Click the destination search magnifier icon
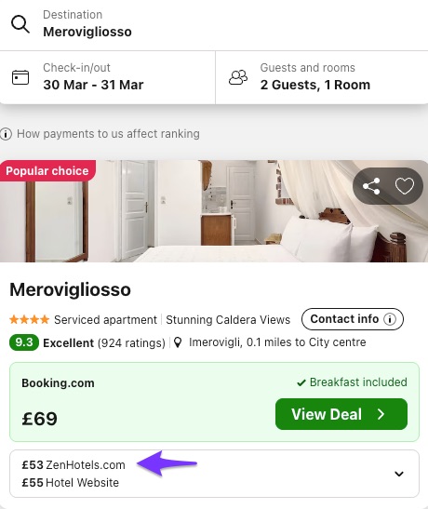The width and height of the screenshot is (428, 509). (x=20, y=24)
